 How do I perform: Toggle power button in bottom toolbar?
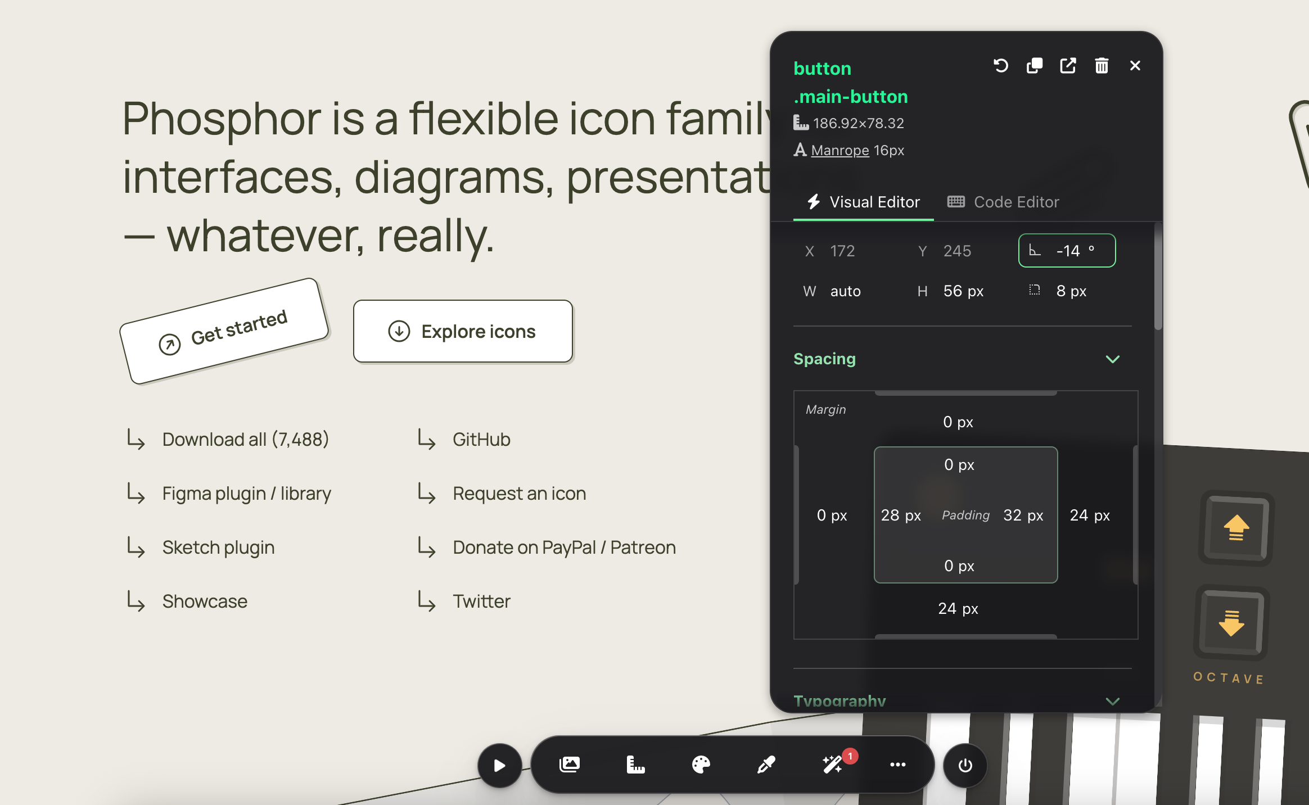click(965, 765)
